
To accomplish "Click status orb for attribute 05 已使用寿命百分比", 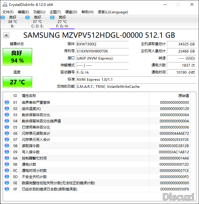I will point(7,127).
